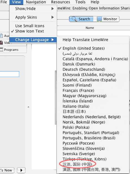Select Polski (Polska) language
Viewport: 130px width, 174px height.
[x=93, y=127]
